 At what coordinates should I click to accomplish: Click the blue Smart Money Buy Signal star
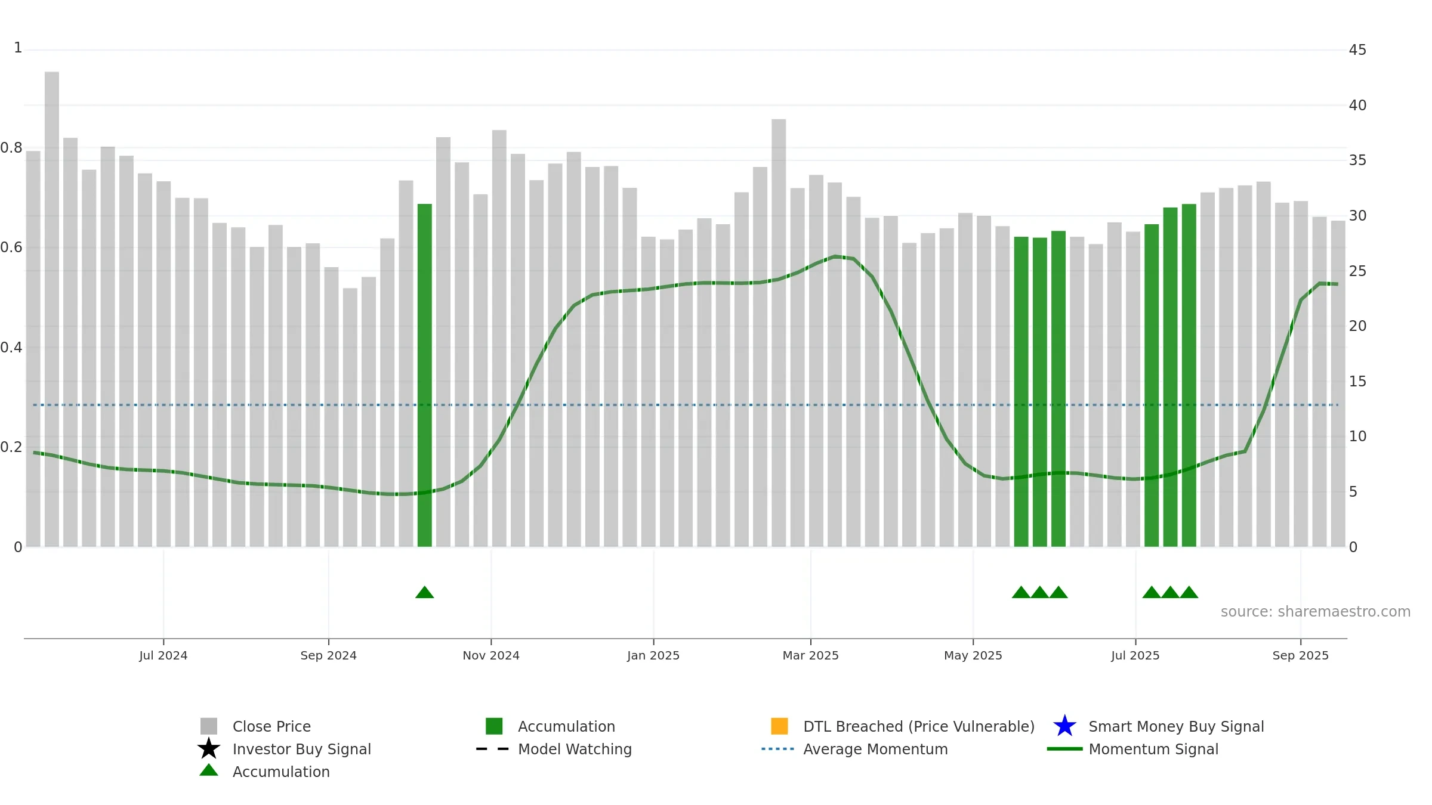point(1064,726)
